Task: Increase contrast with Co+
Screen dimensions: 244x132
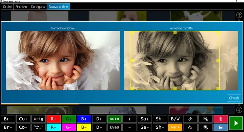Action: click(23, 119)
